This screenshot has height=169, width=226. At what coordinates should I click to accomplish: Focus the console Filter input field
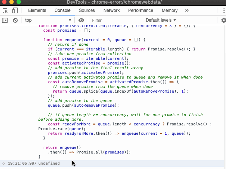coord(115,20)
